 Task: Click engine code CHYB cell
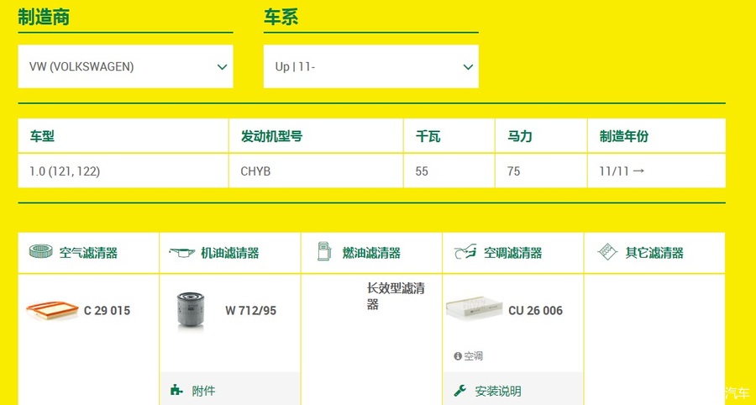(x=316, y=171)
